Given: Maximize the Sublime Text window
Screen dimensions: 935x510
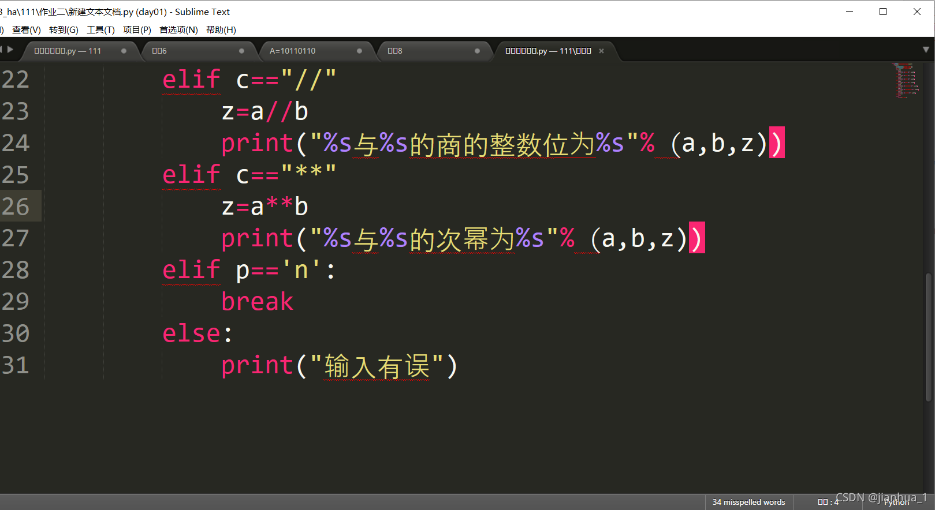Looking at the screenshot, I should pos(883,12).
